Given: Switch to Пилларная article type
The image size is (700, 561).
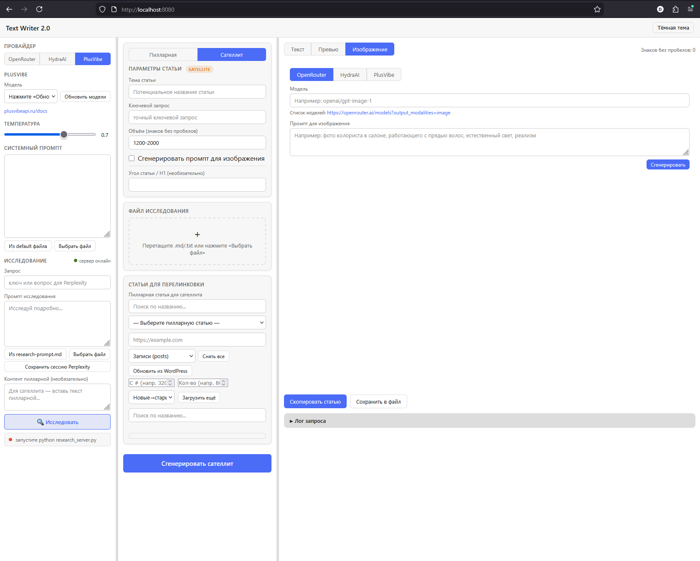Looking at the screenshot, I should point(163,55).
